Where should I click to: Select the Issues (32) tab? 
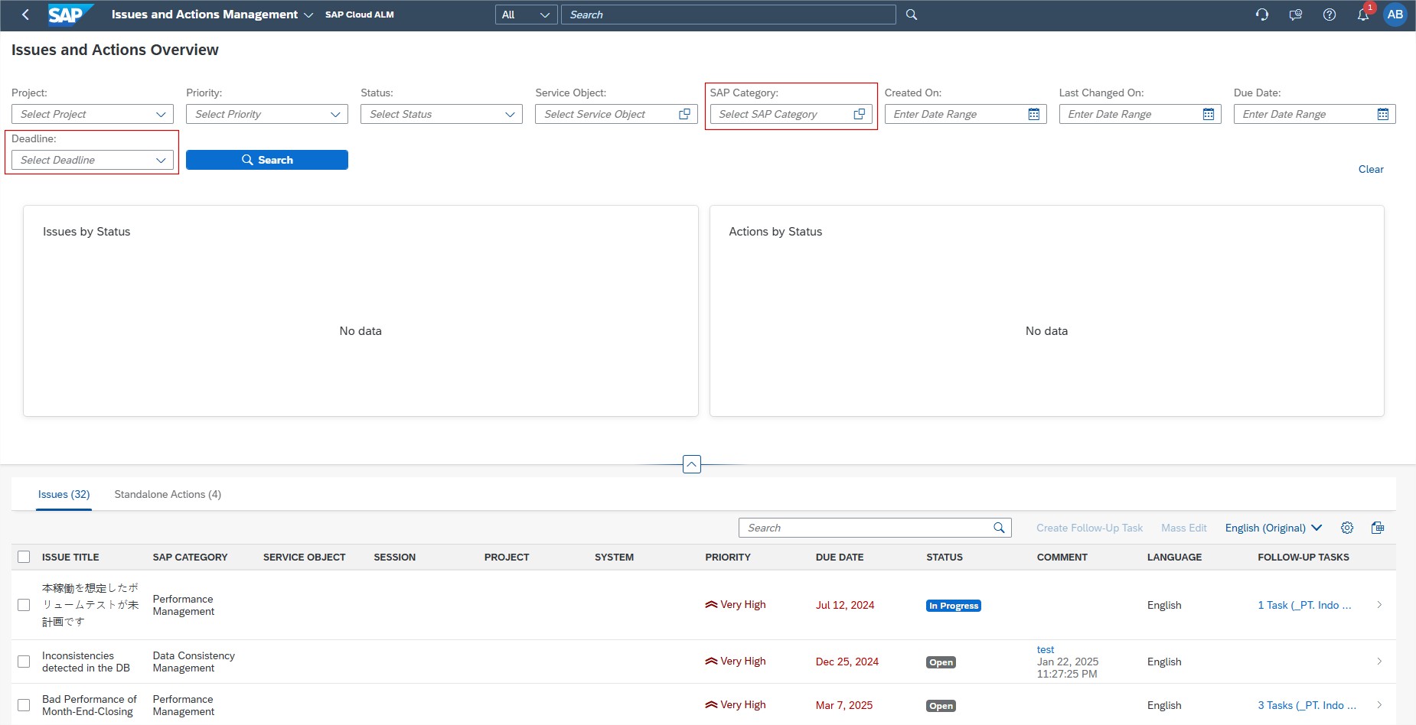64,494
